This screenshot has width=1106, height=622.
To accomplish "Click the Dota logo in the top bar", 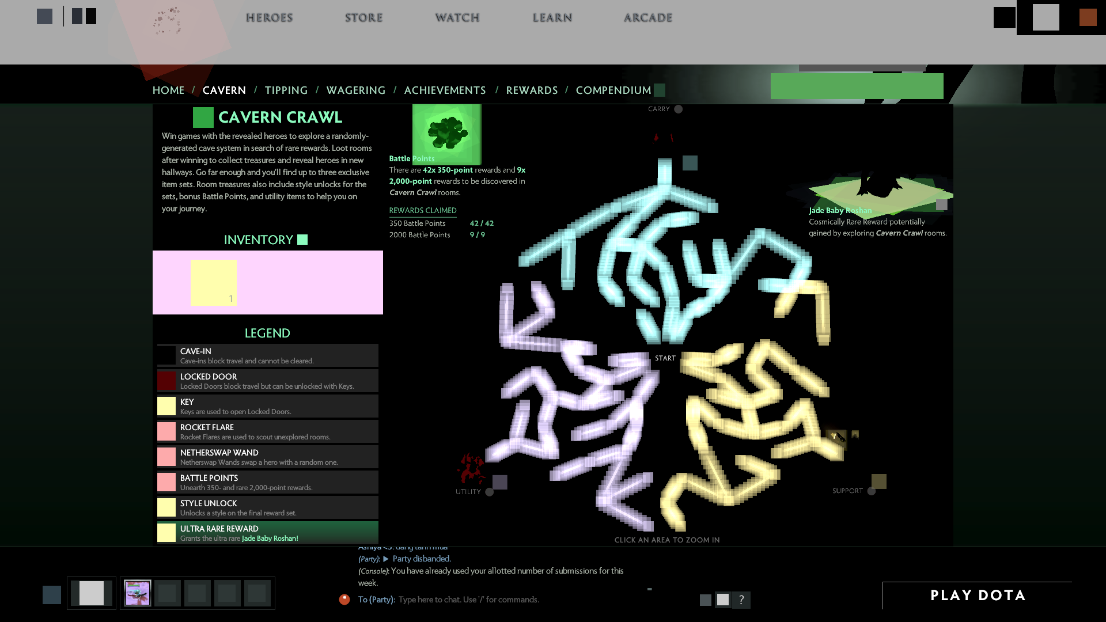I will (x=168, y=21).
